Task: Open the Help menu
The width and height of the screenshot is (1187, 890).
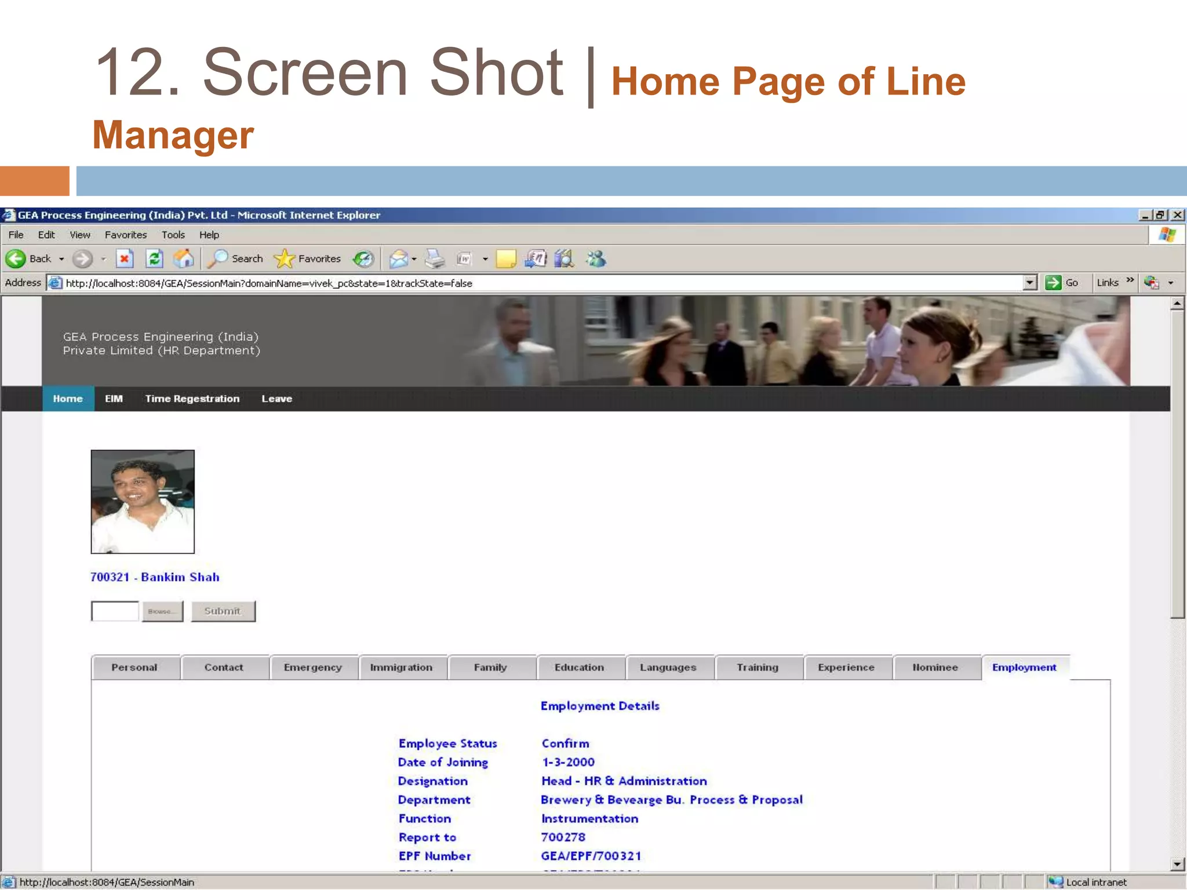Action: [209, 235]
